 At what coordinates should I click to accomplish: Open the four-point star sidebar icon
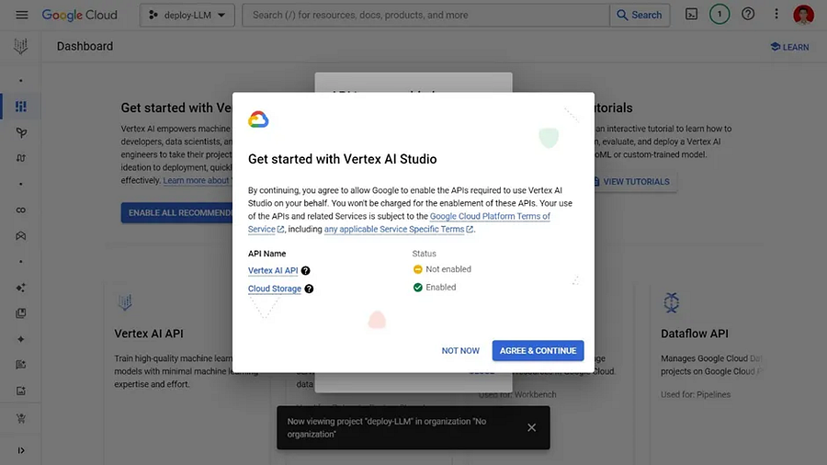20,339
